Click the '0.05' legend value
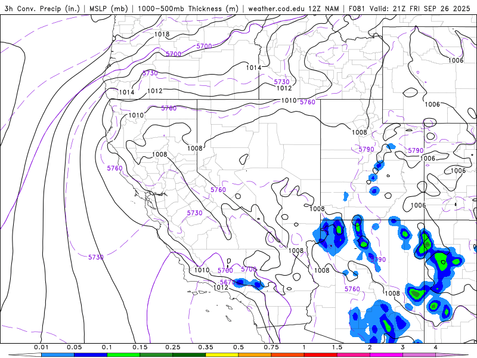The width and height of the screenshot is (477, 358). [74, 347]
